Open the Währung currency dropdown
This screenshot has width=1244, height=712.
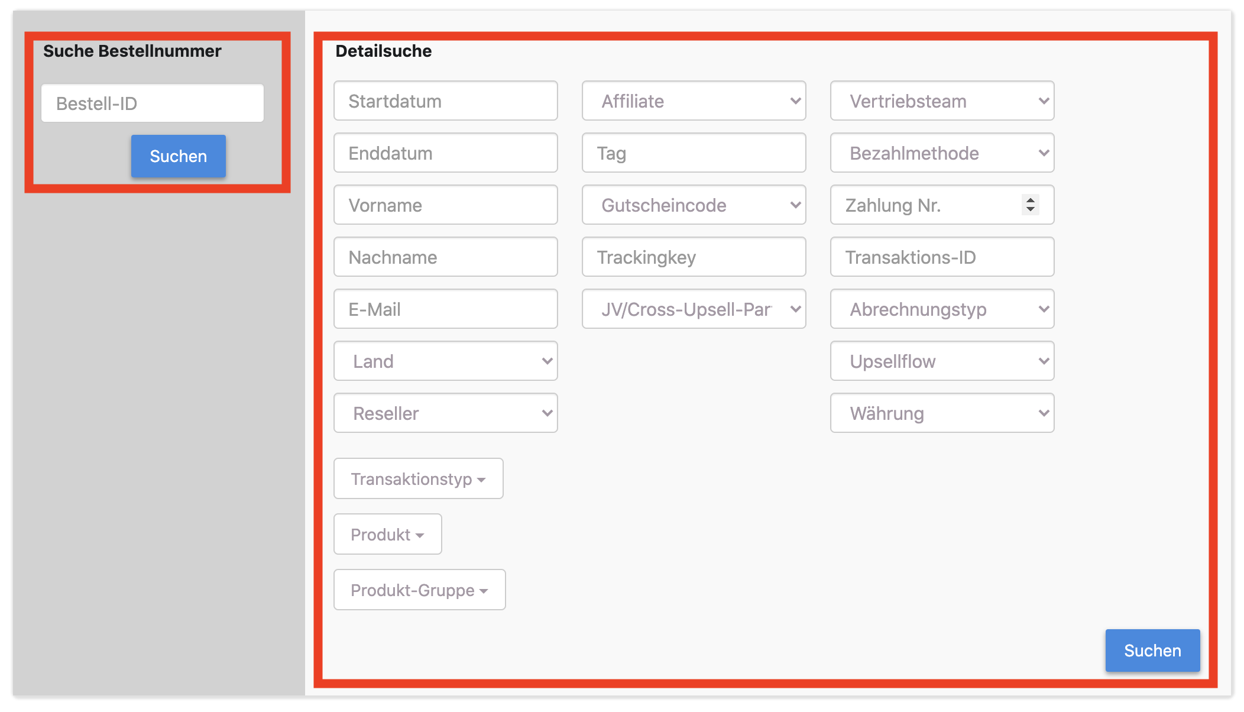[942, 413]
